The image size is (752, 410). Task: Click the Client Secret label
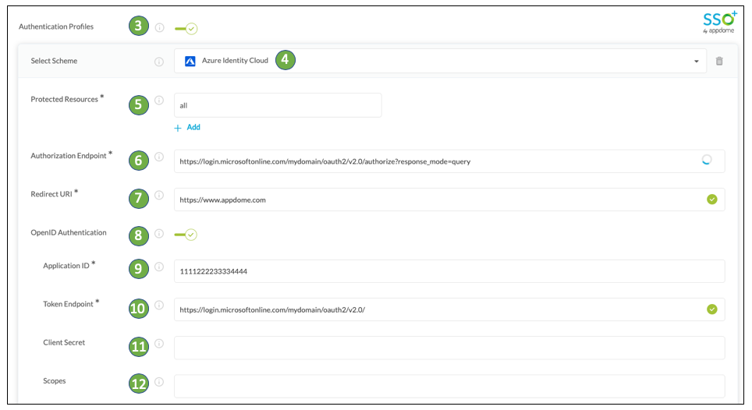coord(64,342)
